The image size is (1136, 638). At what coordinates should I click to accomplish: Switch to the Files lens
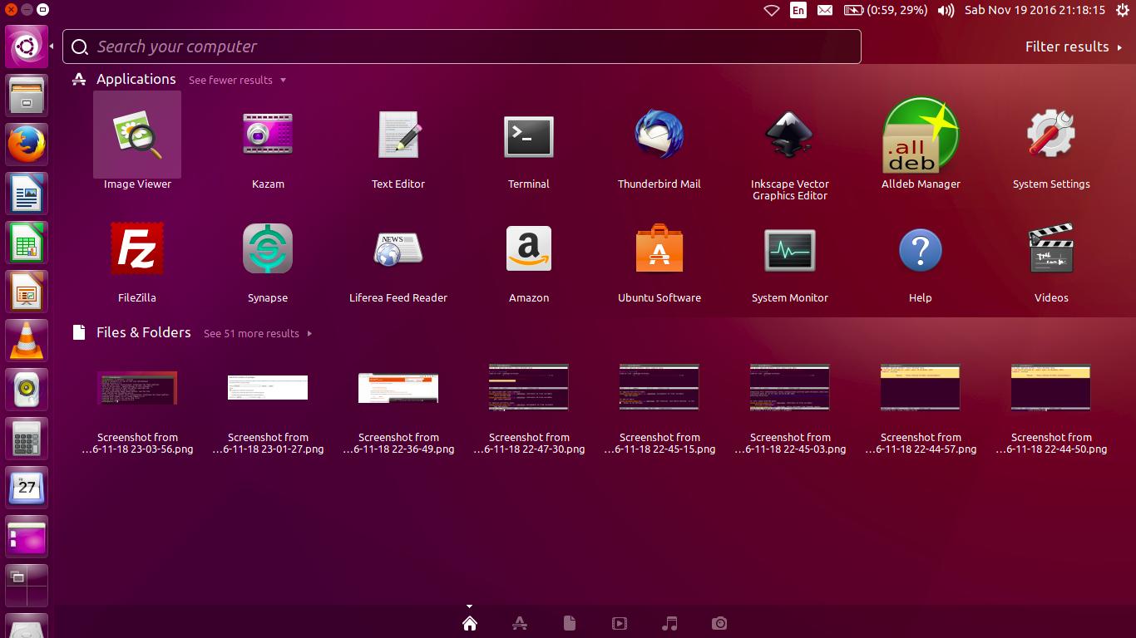pyautogui.click(x=570, y=623)
